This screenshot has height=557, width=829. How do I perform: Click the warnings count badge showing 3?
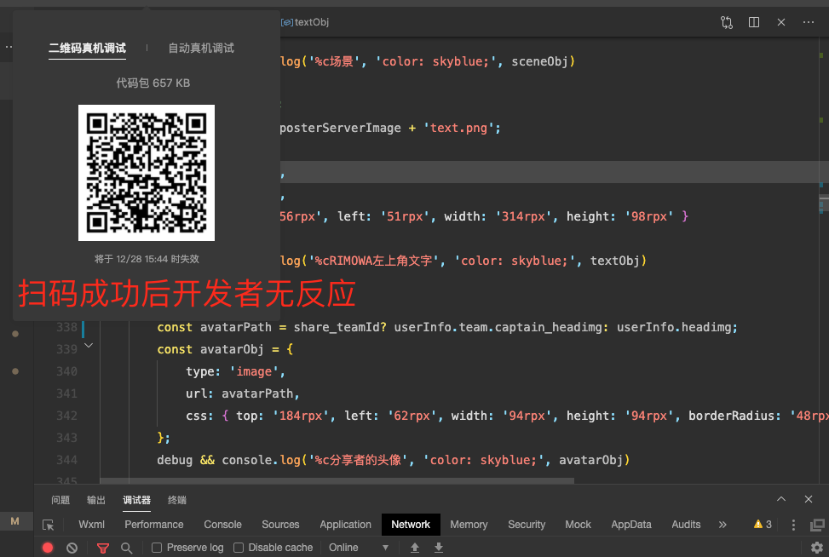(763, 525)
